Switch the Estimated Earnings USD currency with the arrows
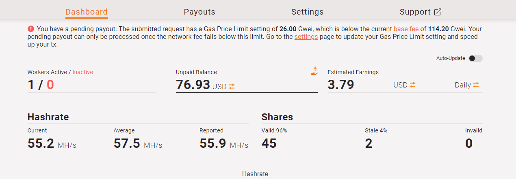Viewport: 516px width, 179px height. click(x=412, y=85)
